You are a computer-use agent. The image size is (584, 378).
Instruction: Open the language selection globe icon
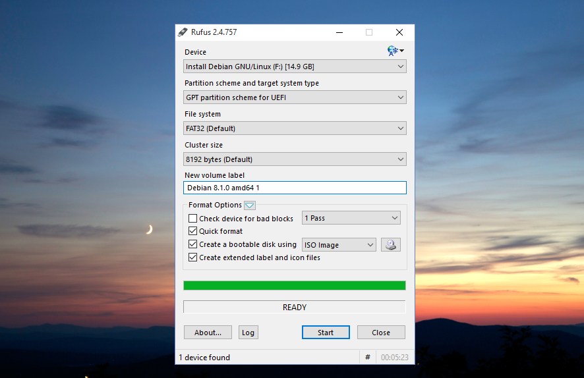(395, 51)
